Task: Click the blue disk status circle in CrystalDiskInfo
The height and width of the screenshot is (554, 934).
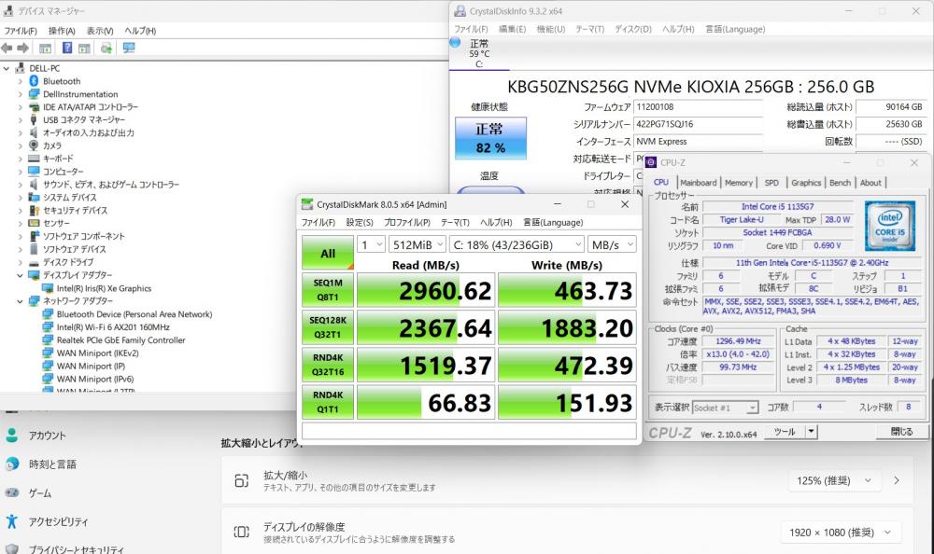Action: click(x=455, y=43)
